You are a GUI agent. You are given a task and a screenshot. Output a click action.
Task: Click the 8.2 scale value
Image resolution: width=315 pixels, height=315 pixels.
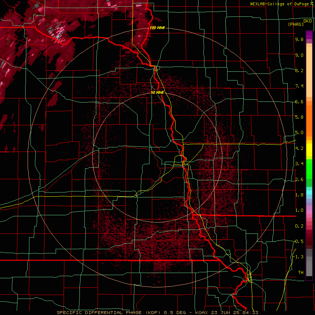[299, 70]
